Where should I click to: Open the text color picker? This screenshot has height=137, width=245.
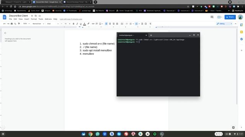tap(85, 24)
